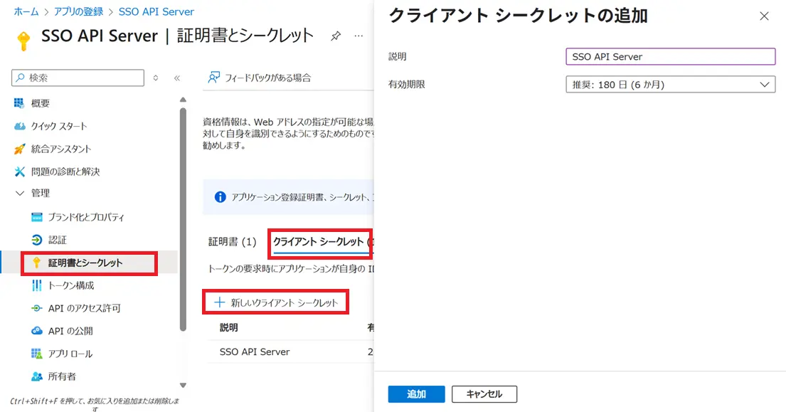Viewport: 786px width, 412px height.
Task: Open the more options ellipsis menu
Action: point(359,36)
